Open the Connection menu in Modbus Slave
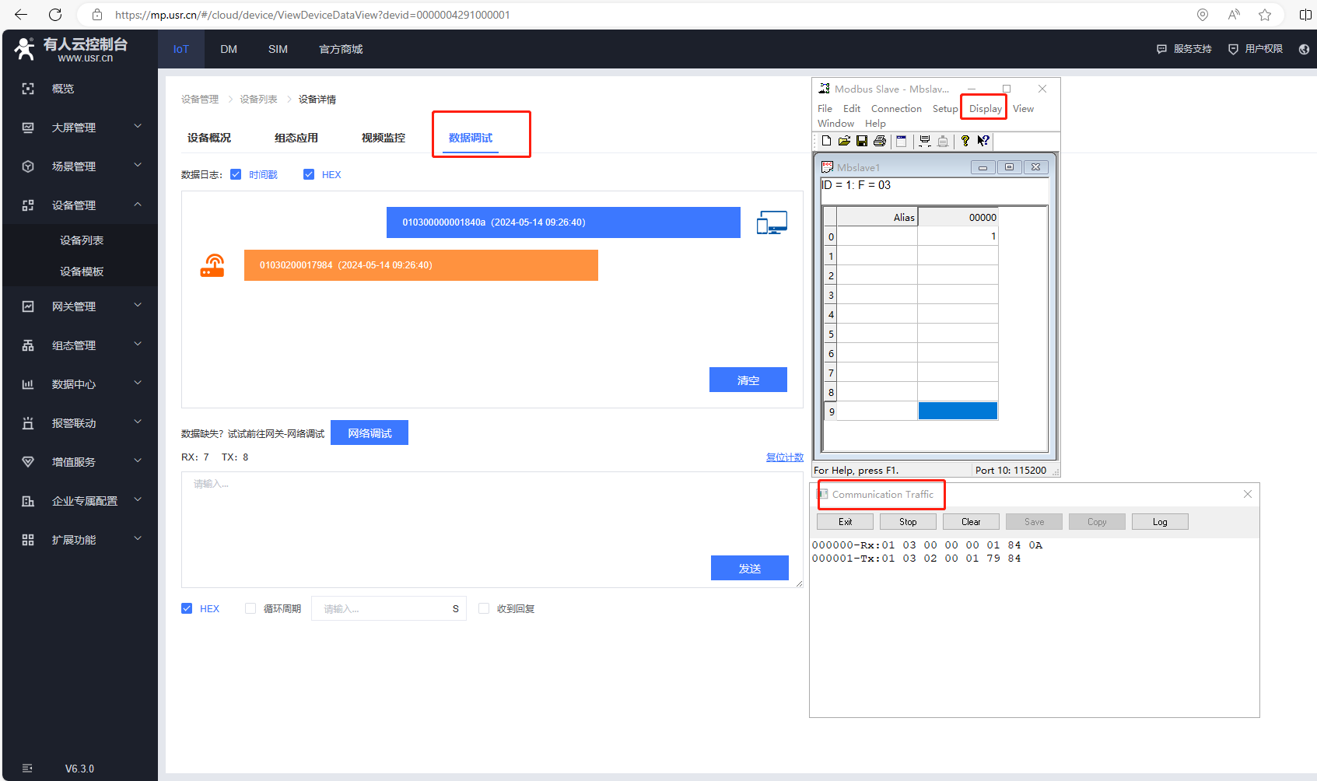 895,109
